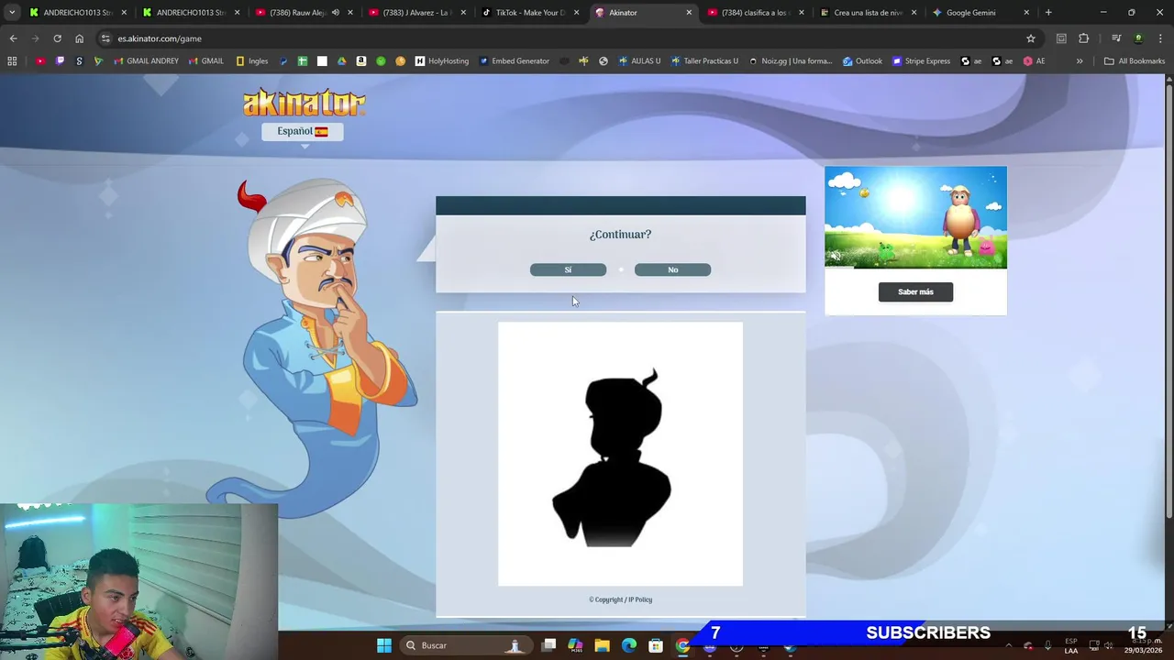Open the Windows Start menu
1174x660 pixels.
click(x=384, y=645)
